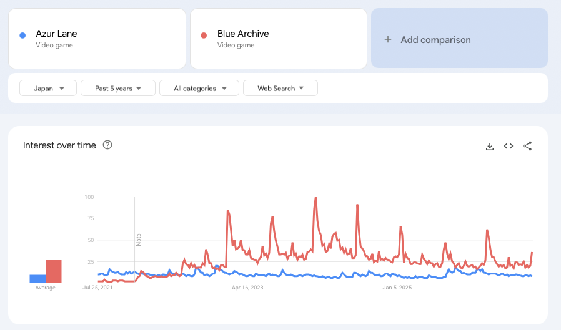Viewport: 561px width, 330px height.
Task: Click the Interest over time heading
Action: click(x=59, y=145)
